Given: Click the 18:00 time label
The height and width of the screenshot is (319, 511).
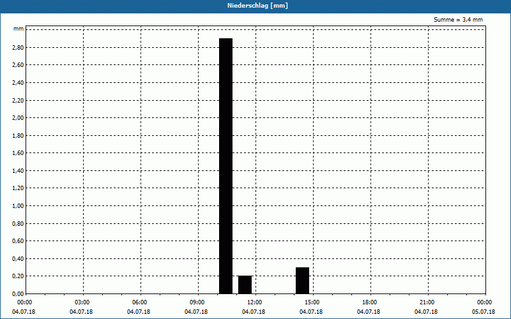Looking at the screenshot, I should click(x=370, y=302).
